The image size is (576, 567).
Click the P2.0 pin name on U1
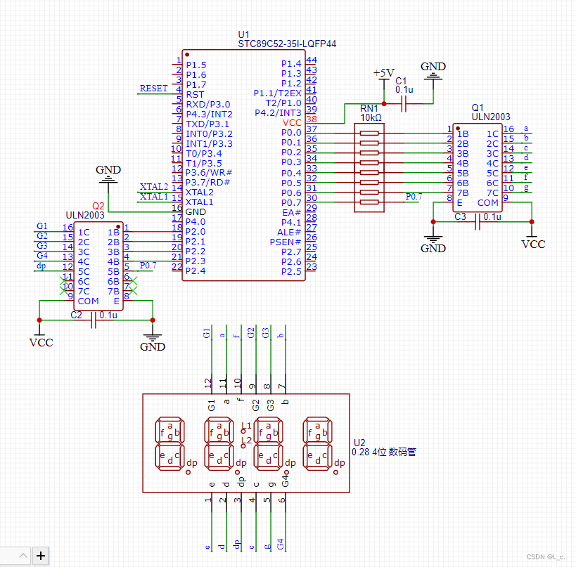point(196,232)
